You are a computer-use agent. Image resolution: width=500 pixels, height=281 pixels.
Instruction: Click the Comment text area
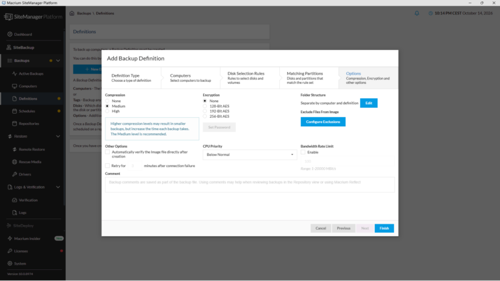coord(250,185)
